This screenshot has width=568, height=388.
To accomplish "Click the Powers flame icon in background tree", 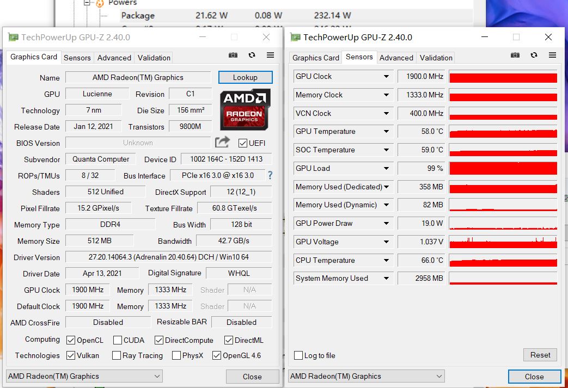I will click(100, 3).
